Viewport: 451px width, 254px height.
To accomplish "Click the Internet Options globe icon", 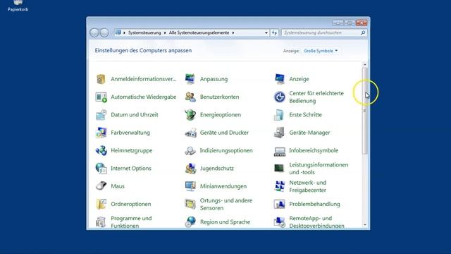I will (x=101, y=168).
